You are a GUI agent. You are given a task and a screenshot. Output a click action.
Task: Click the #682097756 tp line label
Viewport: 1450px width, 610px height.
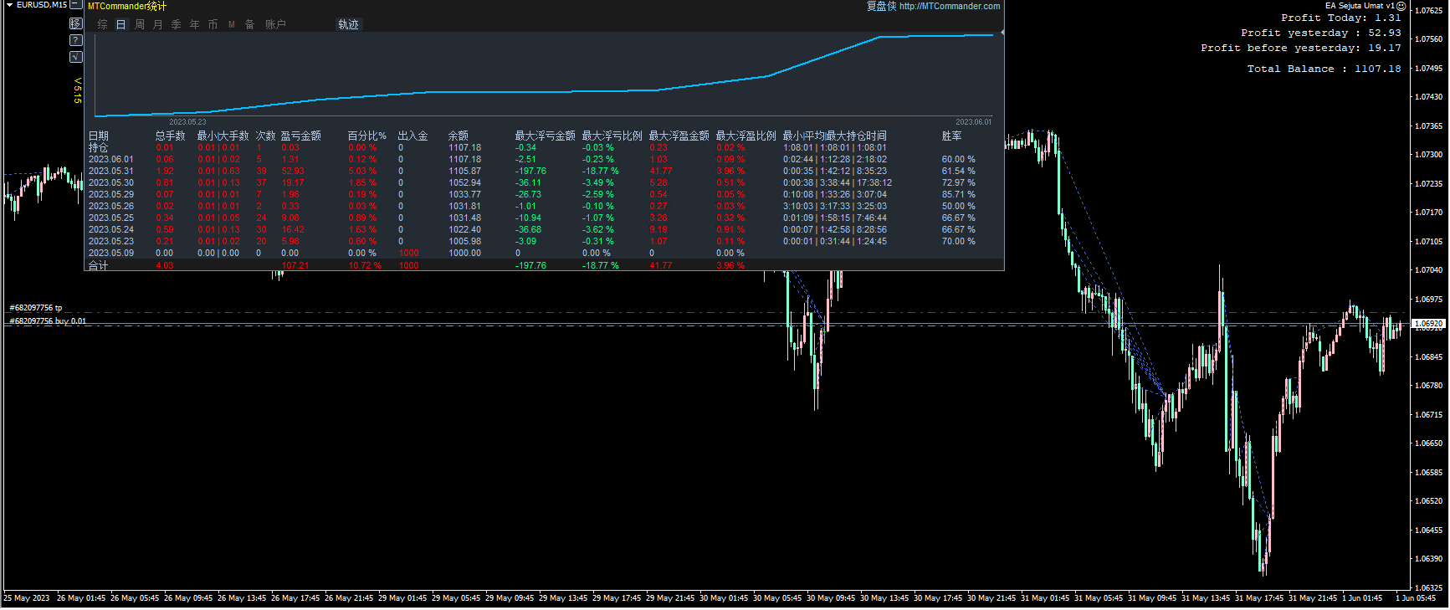point(36,308)
